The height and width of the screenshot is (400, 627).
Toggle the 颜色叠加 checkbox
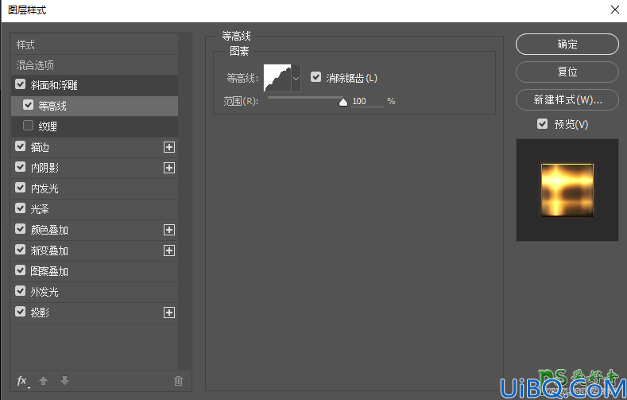[x=20, y=229]
